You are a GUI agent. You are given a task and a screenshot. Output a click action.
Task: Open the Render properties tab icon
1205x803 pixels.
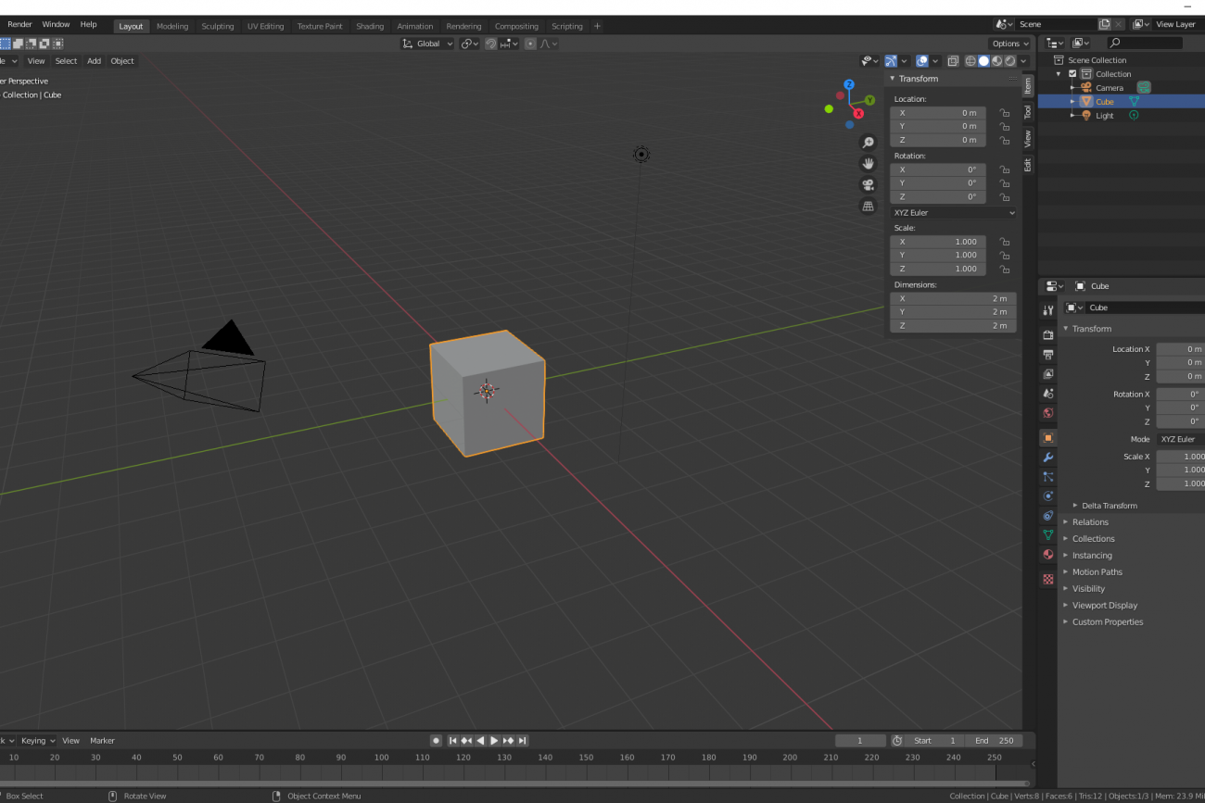(x=1047, y=334)
